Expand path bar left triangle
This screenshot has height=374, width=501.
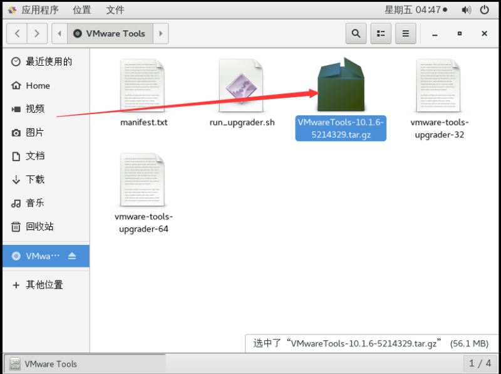(x=59, y=33)
